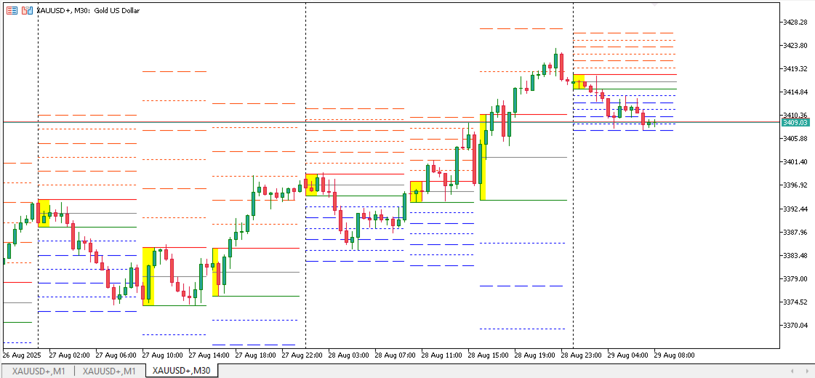815x378 pixels.
Task: Click the "27 Aug 10:00" time label
Action: coord(162,355)
